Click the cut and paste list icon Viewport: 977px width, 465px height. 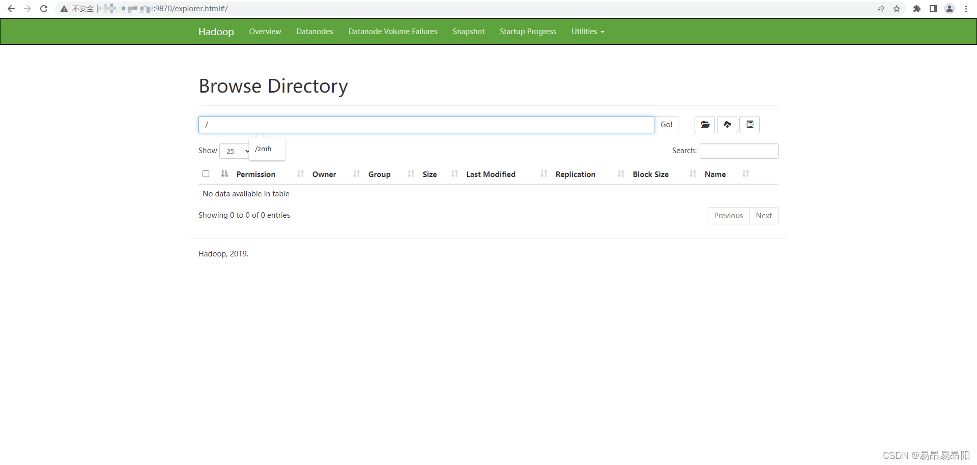750,125
